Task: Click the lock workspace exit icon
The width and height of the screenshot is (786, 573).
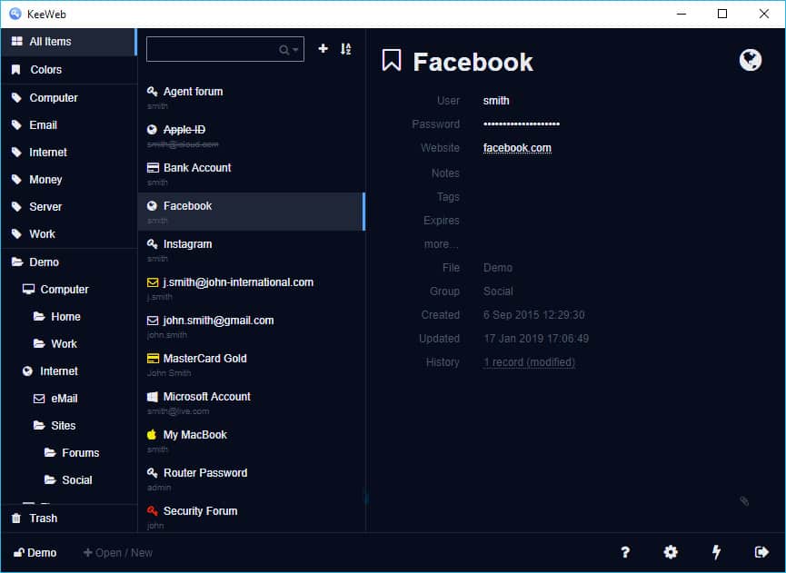Action: 761,552
